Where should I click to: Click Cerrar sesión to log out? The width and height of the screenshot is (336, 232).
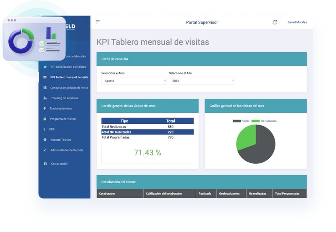[60, 164]
